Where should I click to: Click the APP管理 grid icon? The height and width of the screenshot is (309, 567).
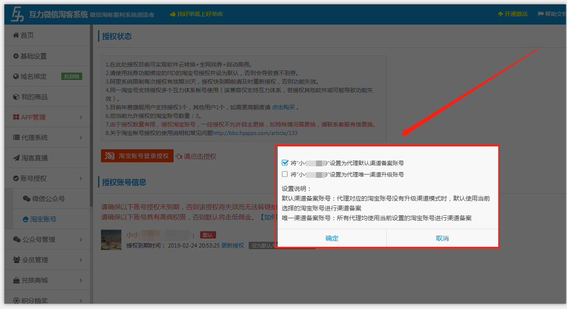pyautogui.click(x=16, y=117)
